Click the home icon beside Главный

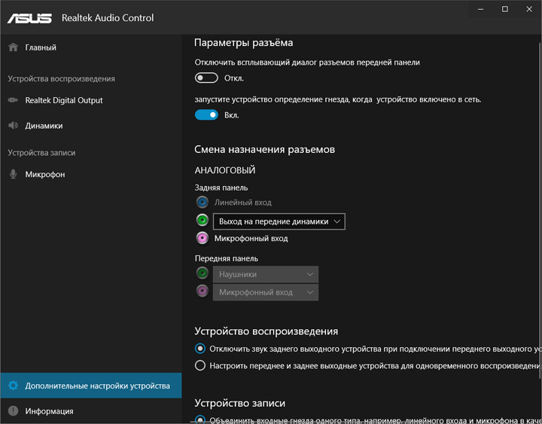[x=13, y=47]
